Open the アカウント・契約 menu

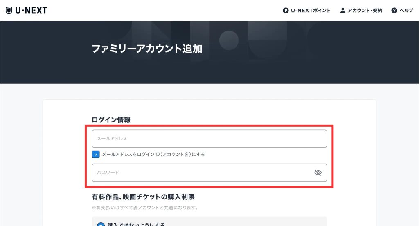(365, 11)
